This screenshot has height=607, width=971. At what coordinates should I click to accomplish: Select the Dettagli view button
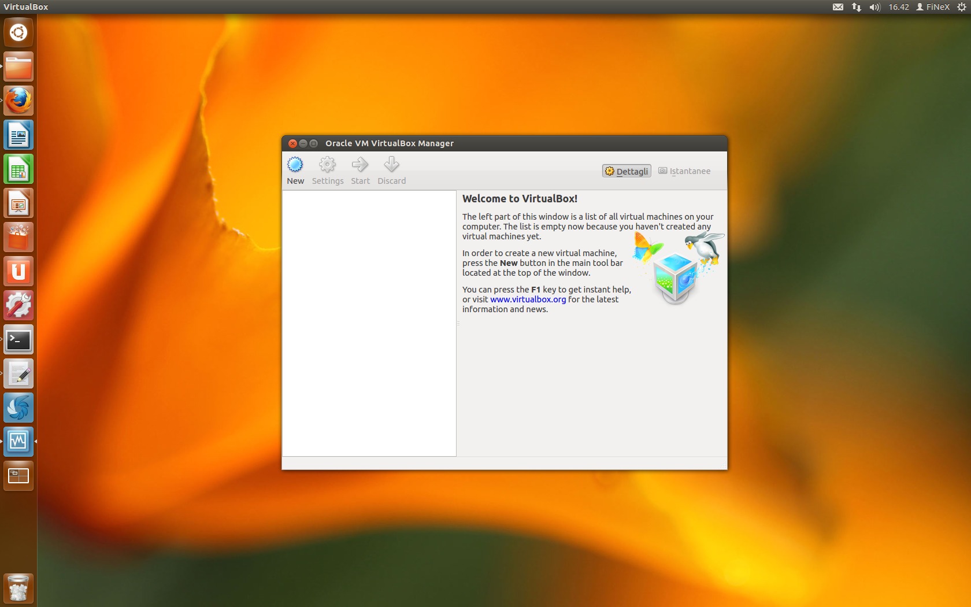627,171
